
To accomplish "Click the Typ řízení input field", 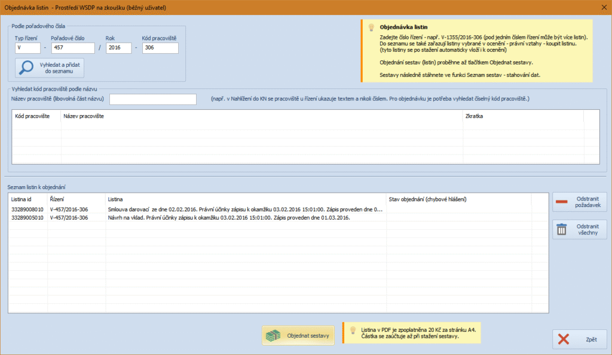I will pos(27,48).
